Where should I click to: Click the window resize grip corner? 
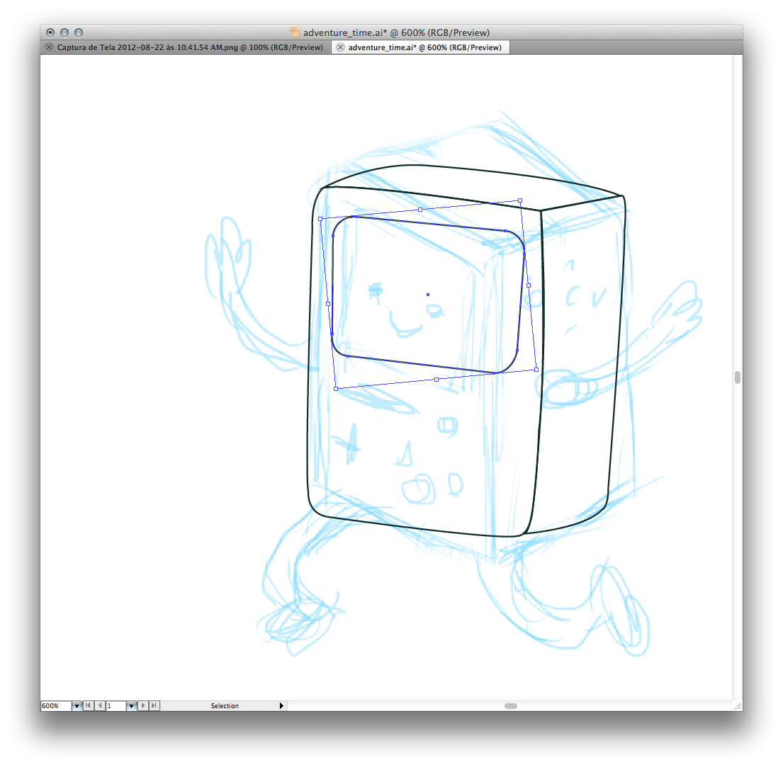pos(737,706)
